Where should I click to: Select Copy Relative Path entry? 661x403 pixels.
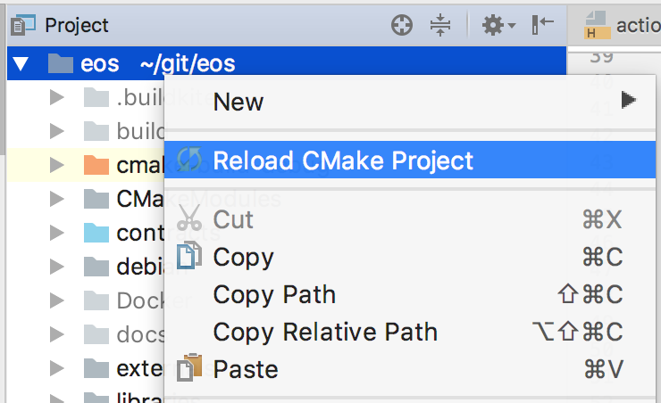[x=410, y=332]
